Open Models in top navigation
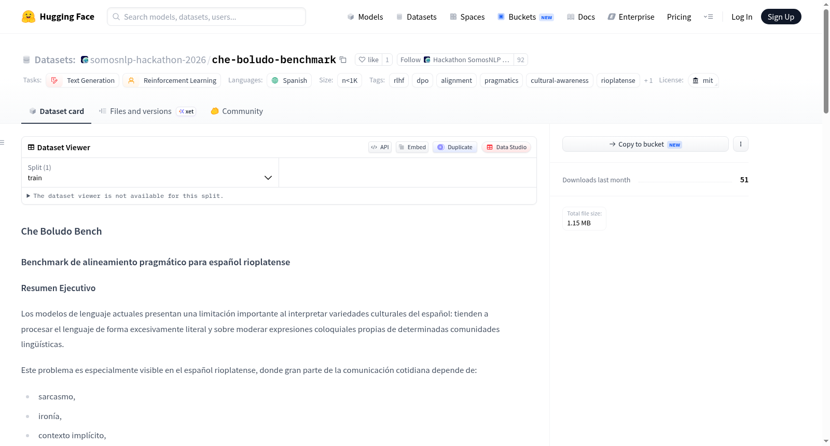 (365, 17)
